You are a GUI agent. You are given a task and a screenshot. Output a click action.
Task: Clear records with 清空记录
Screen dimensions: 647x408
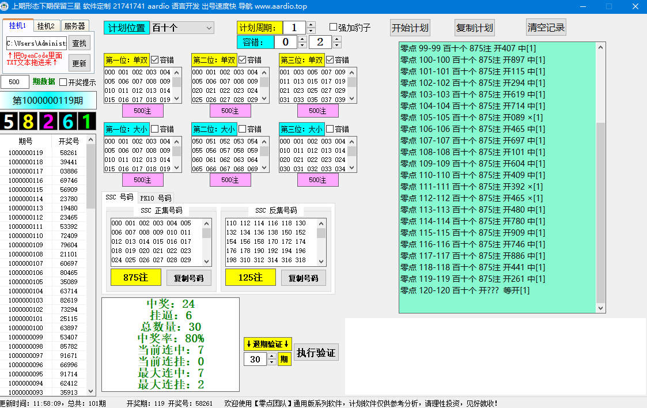coord(546,27)
